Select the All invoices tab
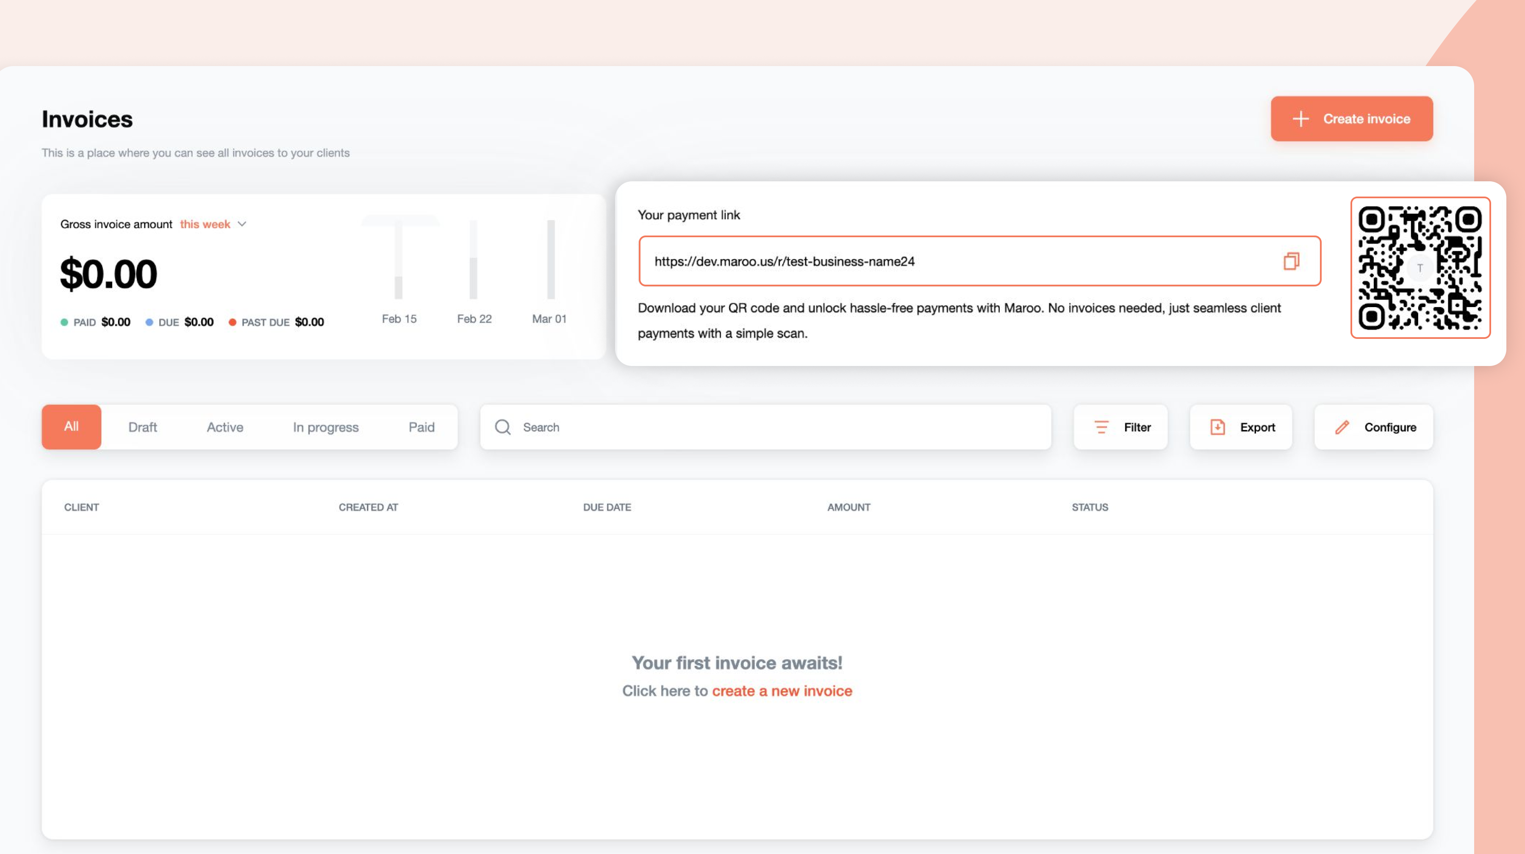 coord(71,427)
